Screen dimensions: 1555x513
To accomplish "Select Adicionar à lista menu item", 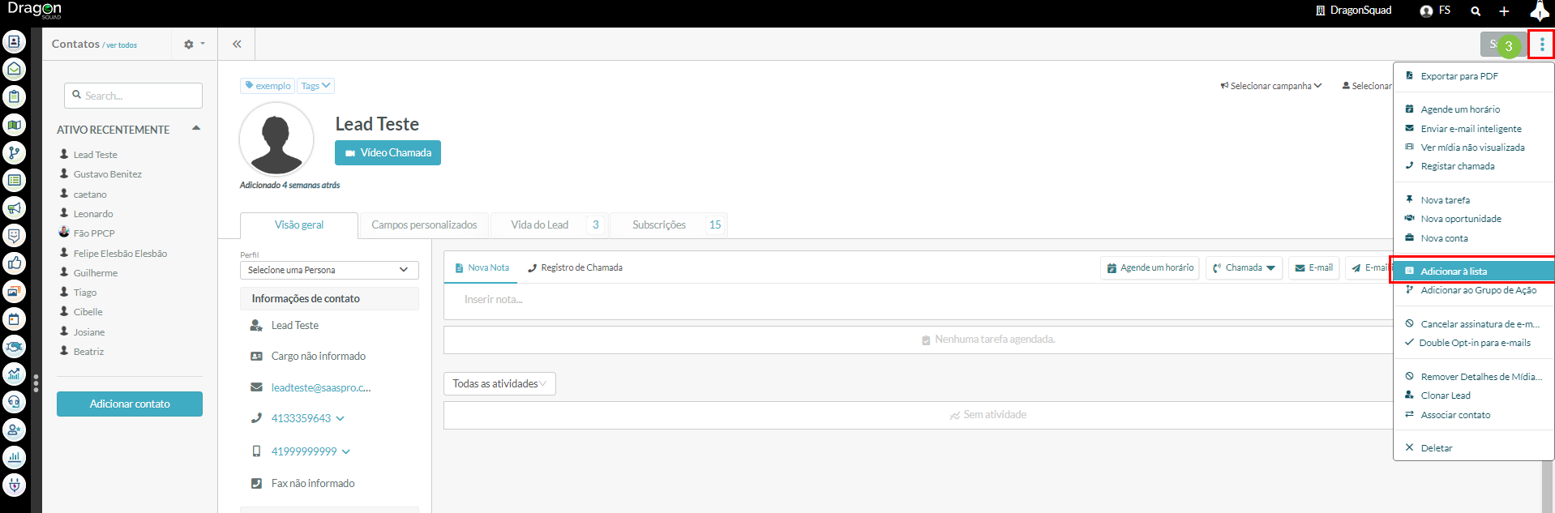I will pos(1473,271).
